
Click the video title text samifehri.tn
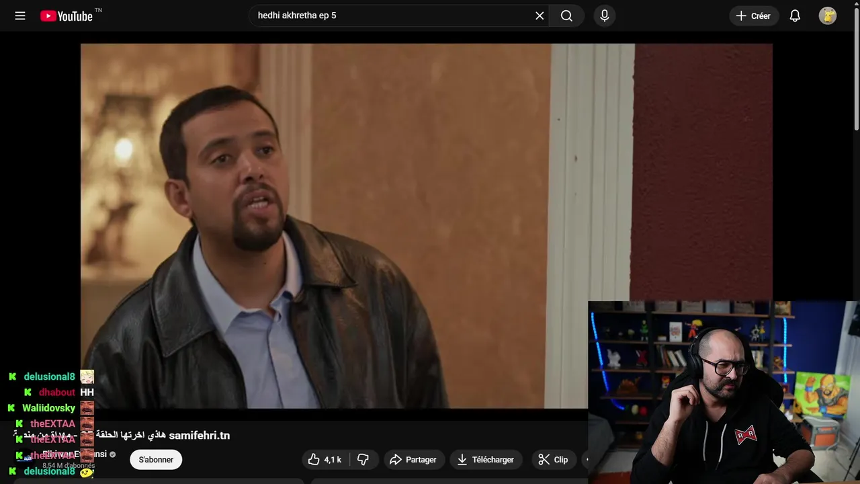[199, 436]
